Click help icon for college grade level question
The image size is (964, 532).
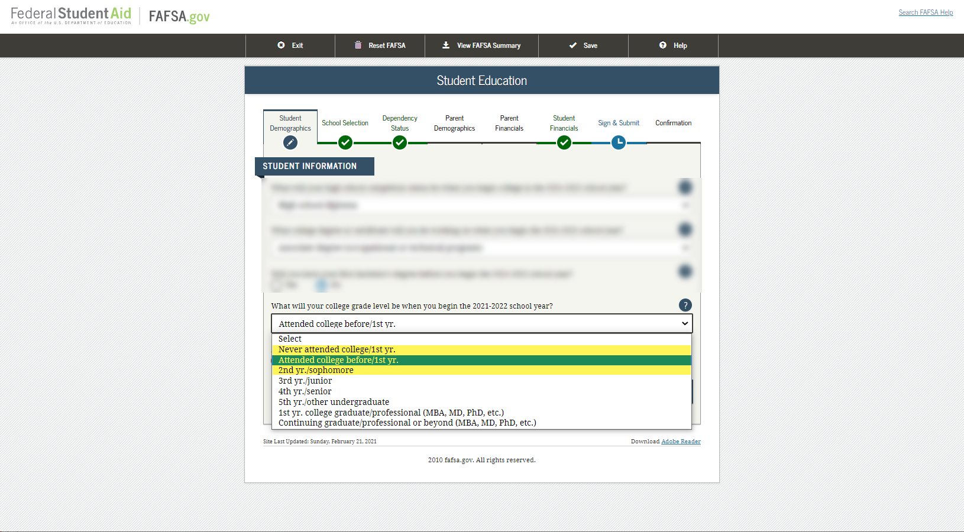[x=685, y=305]
